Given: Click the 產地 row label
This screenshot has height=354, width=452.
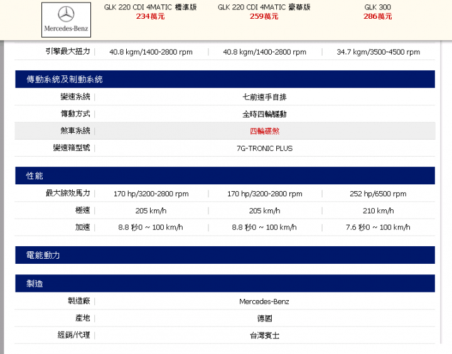Looking at the screenshot, I should point(83,318).
